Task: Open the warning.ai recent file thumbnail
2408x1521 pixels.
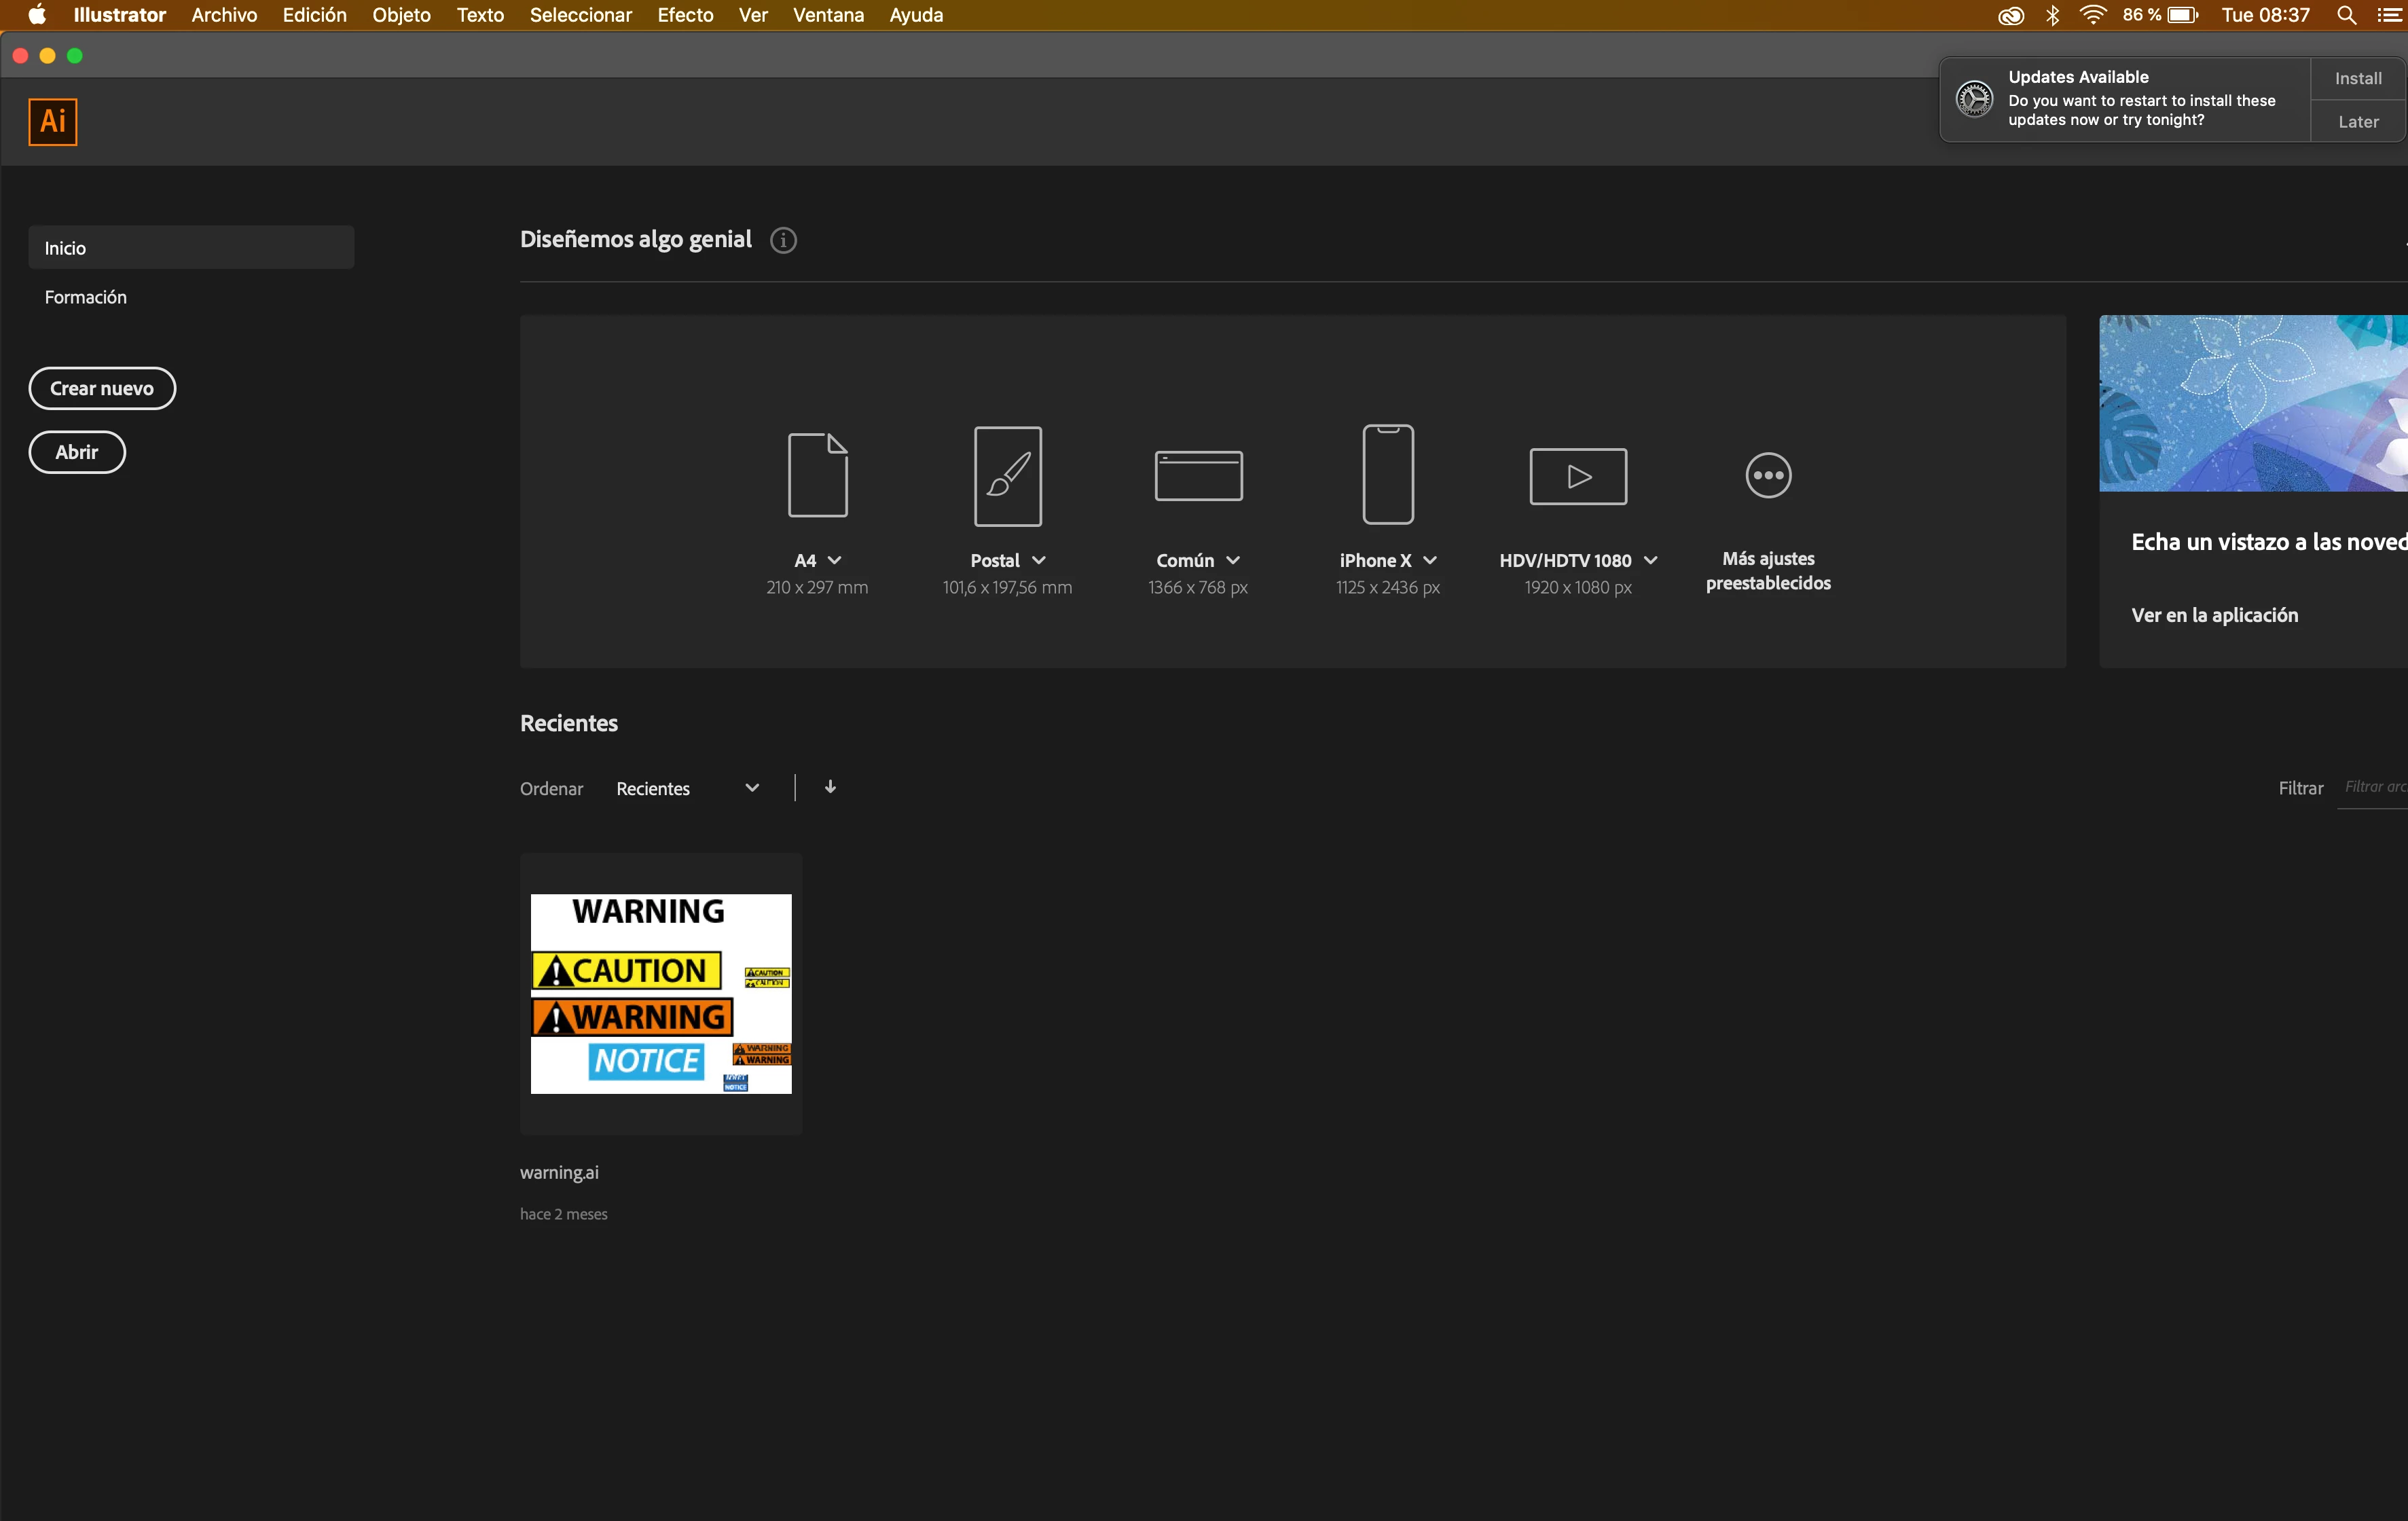Action: pos(660,993)
